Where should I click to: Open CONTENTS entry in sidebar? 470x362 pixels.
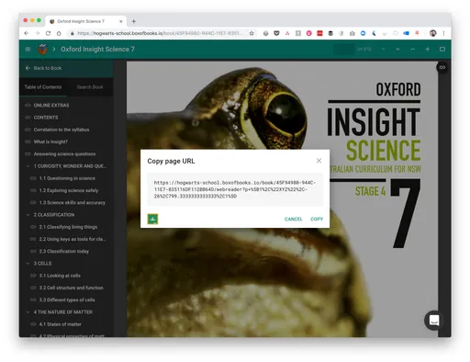click(46, 118)
